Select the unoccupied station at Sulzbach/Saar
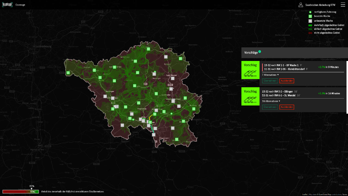Image resolution: width=348 pixels, height=196 pixels. (x=156, y=110)
